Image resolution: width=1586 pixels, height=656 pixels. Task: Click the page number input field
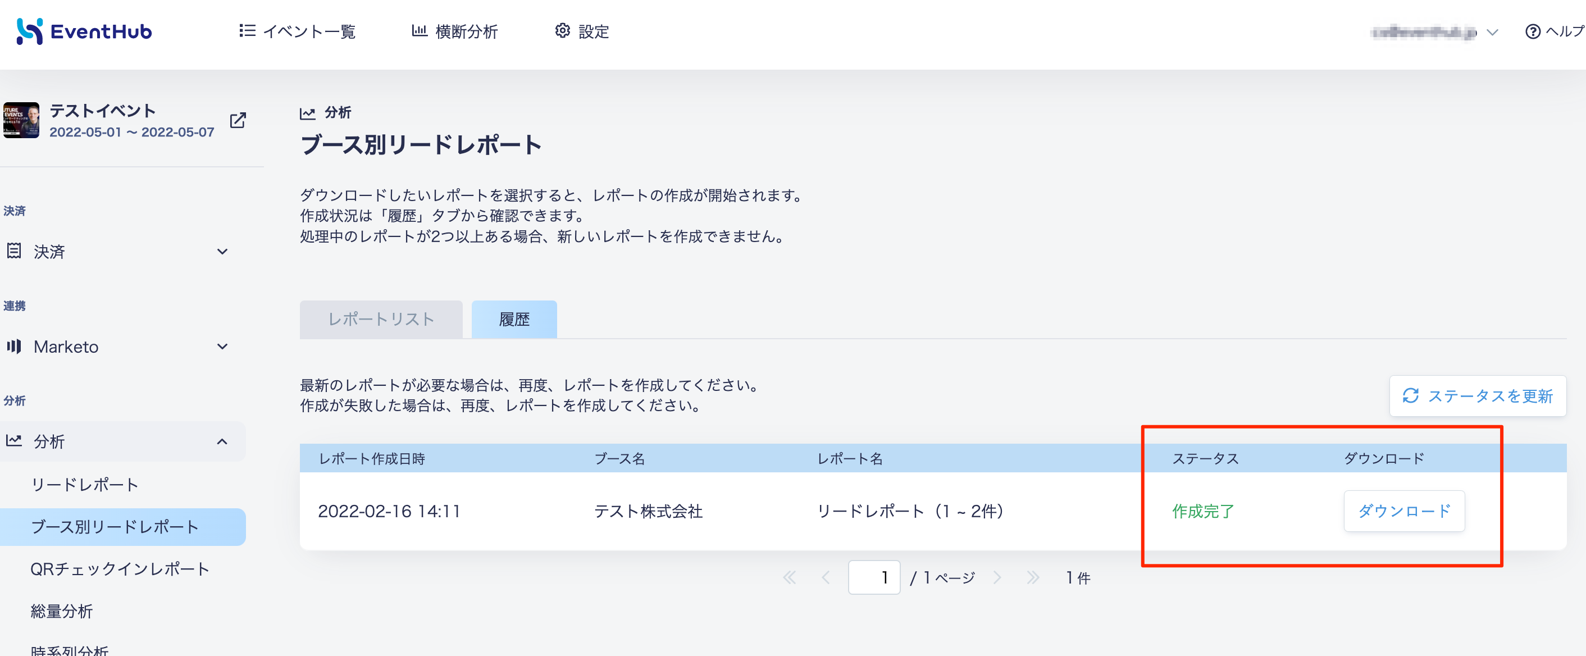coord(874,577)
